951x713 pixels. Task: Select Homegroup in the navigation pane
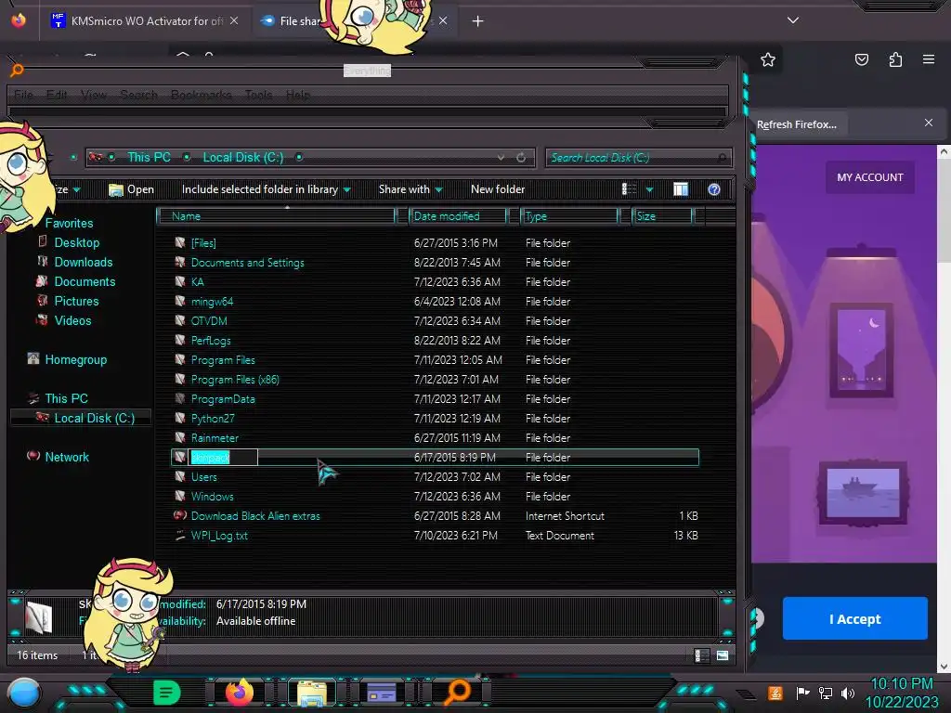[76, 359]
